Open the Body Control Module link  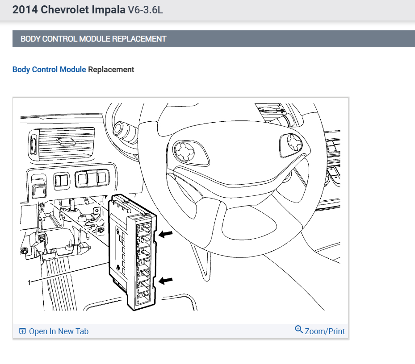pyautogui.click(x=49, y=70)
